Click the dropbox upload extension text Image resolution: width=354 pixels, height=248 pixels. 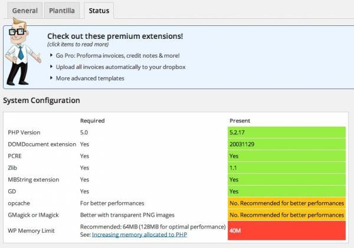[120, 67]
